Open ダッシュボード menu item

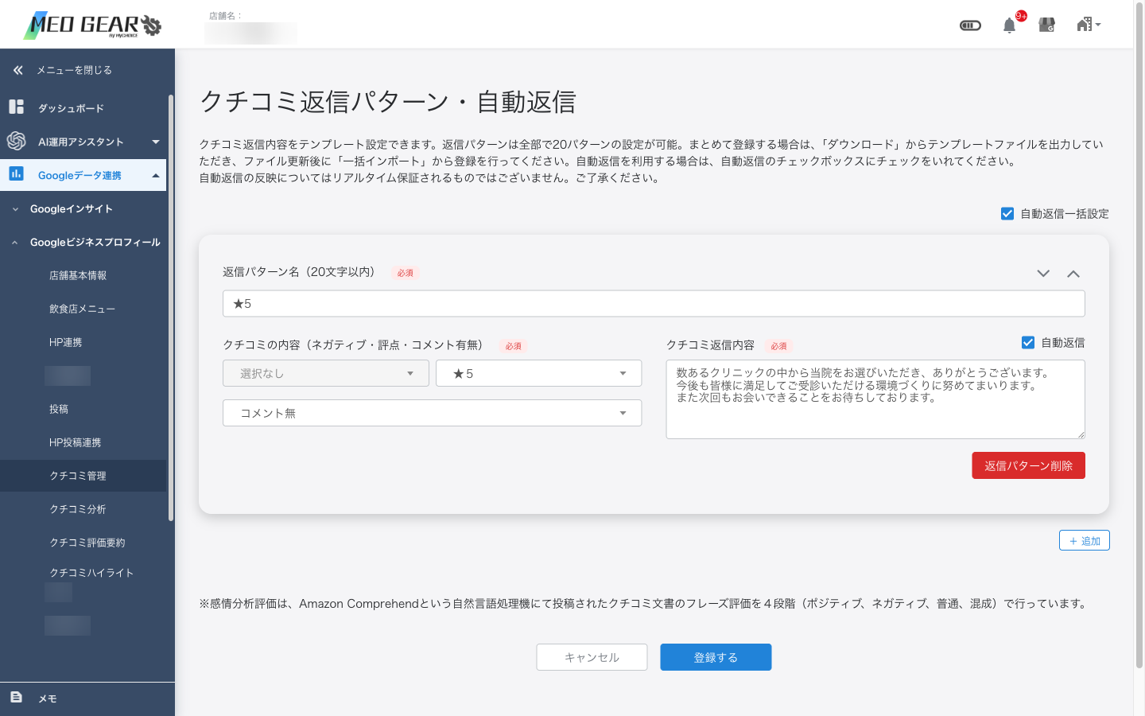71,108
